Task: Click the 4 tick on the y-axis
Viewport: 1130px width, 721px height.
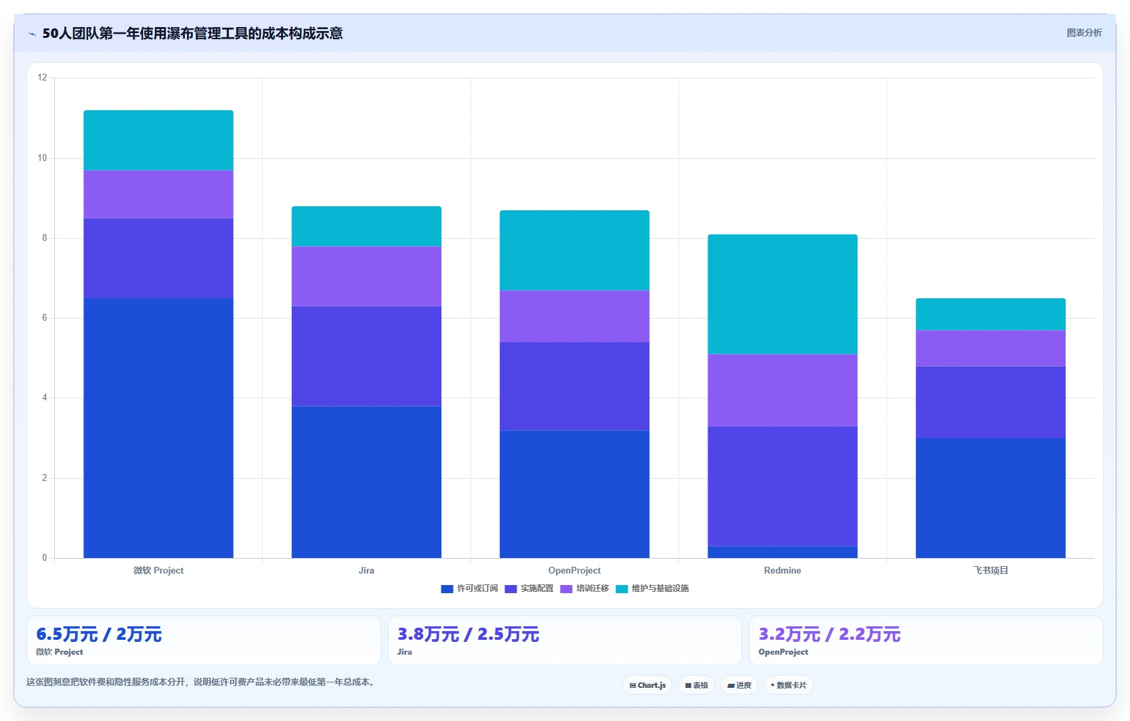Action: point(45,398)
